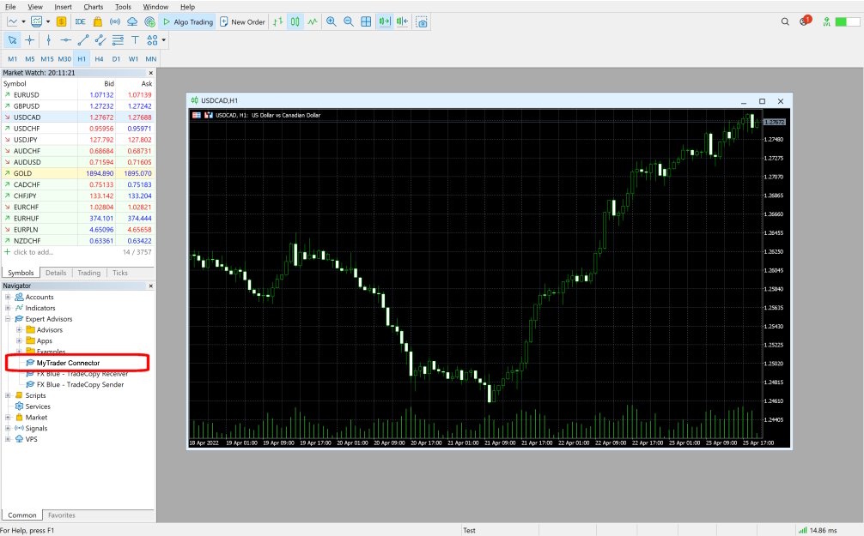The image size is (864, 536).
Task: Open the search magnifier in top right
Action: point(785,21)
